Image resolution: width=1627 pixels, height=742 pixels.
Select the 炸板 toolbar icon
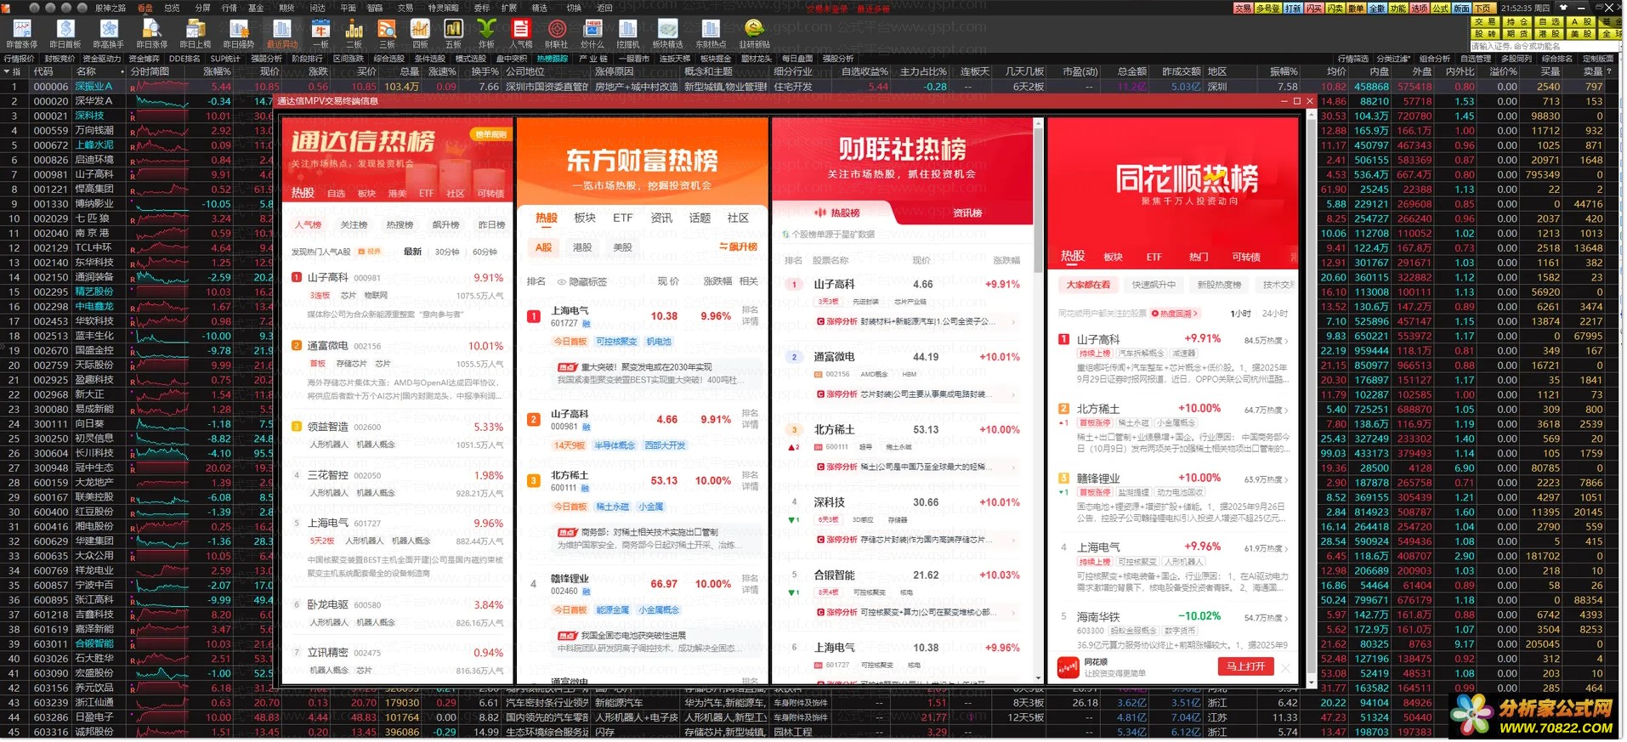pyautogui.click(x=486, y=33)
